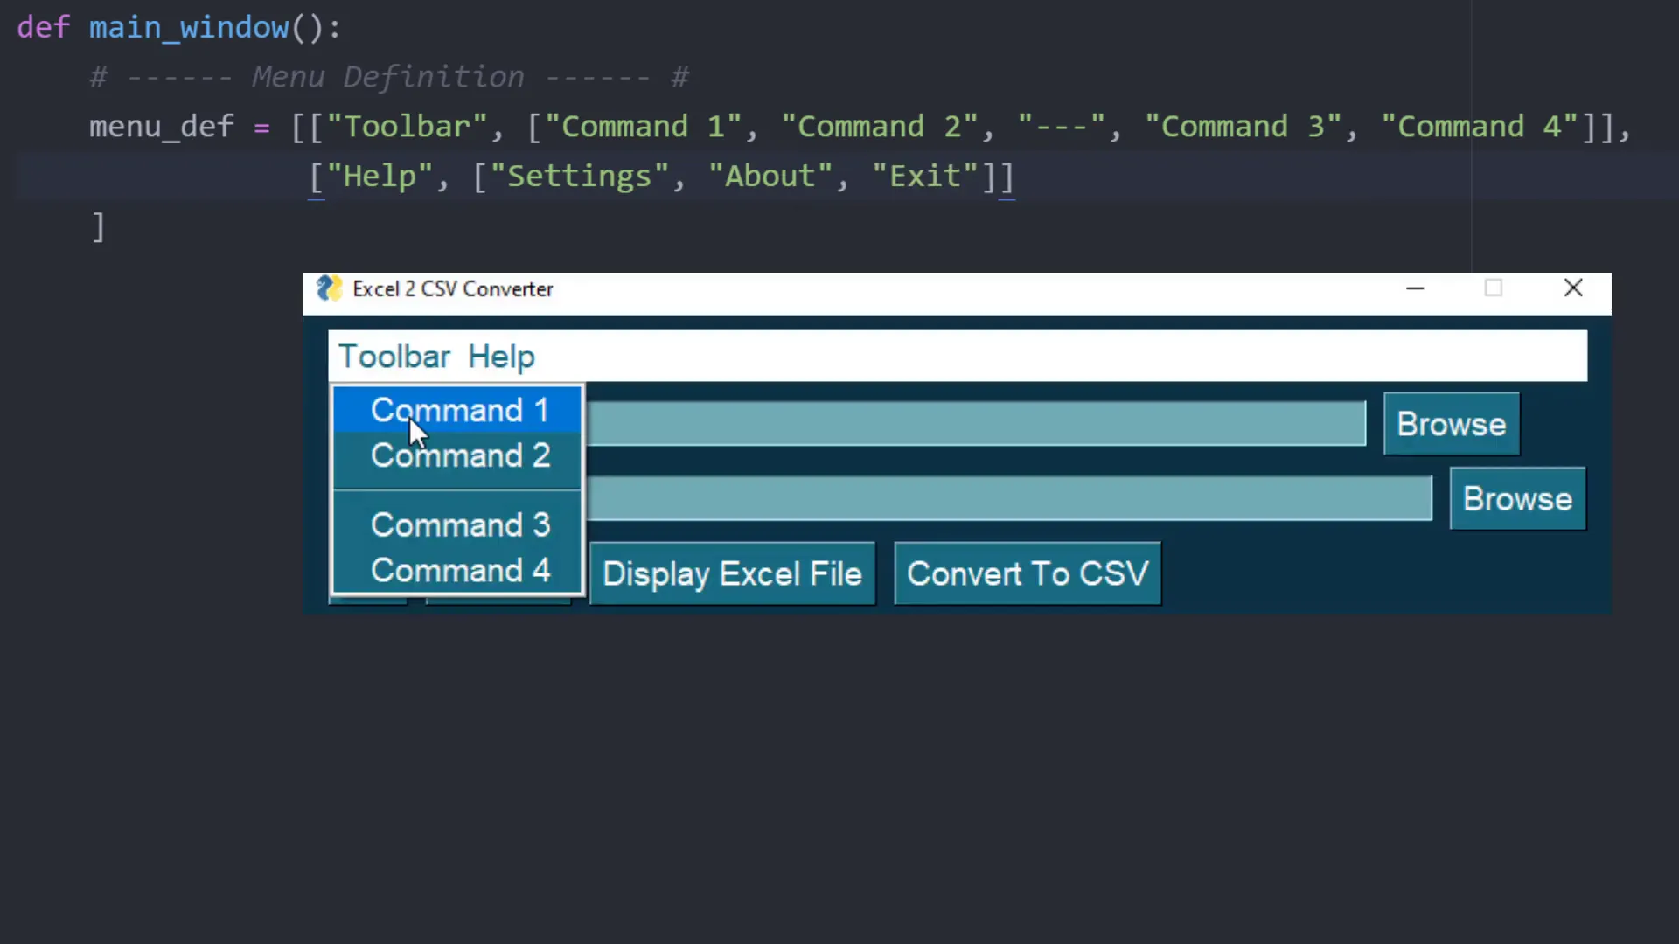Select Command 4 from the Toolbar menu

(459, 570)
